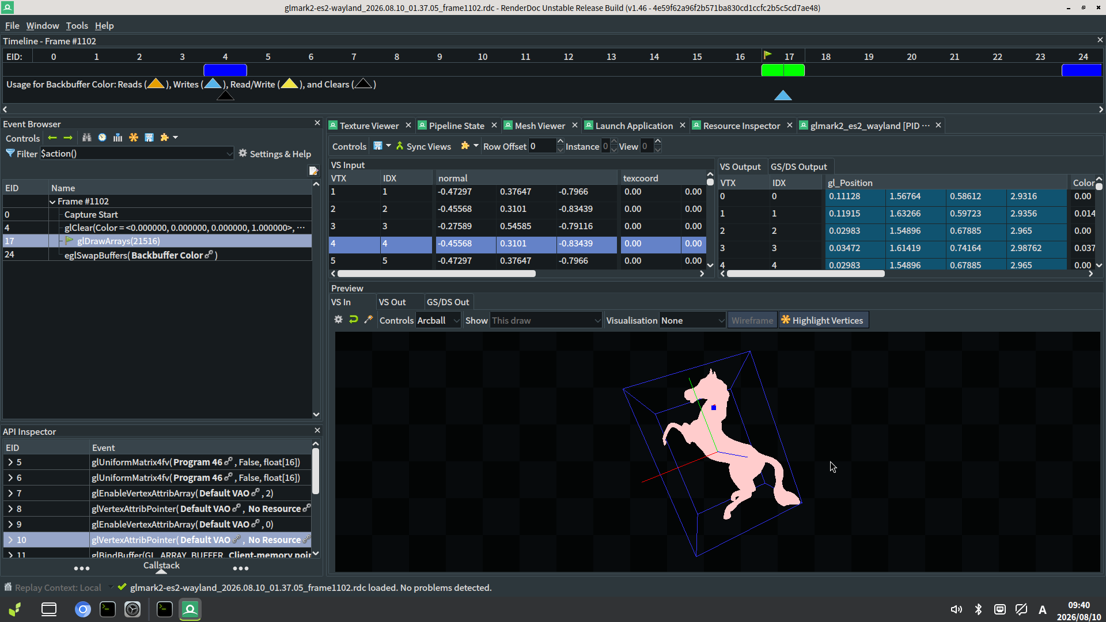Click the save icon in Event Browser
The image size is (1106, 622).
[149, 138]
